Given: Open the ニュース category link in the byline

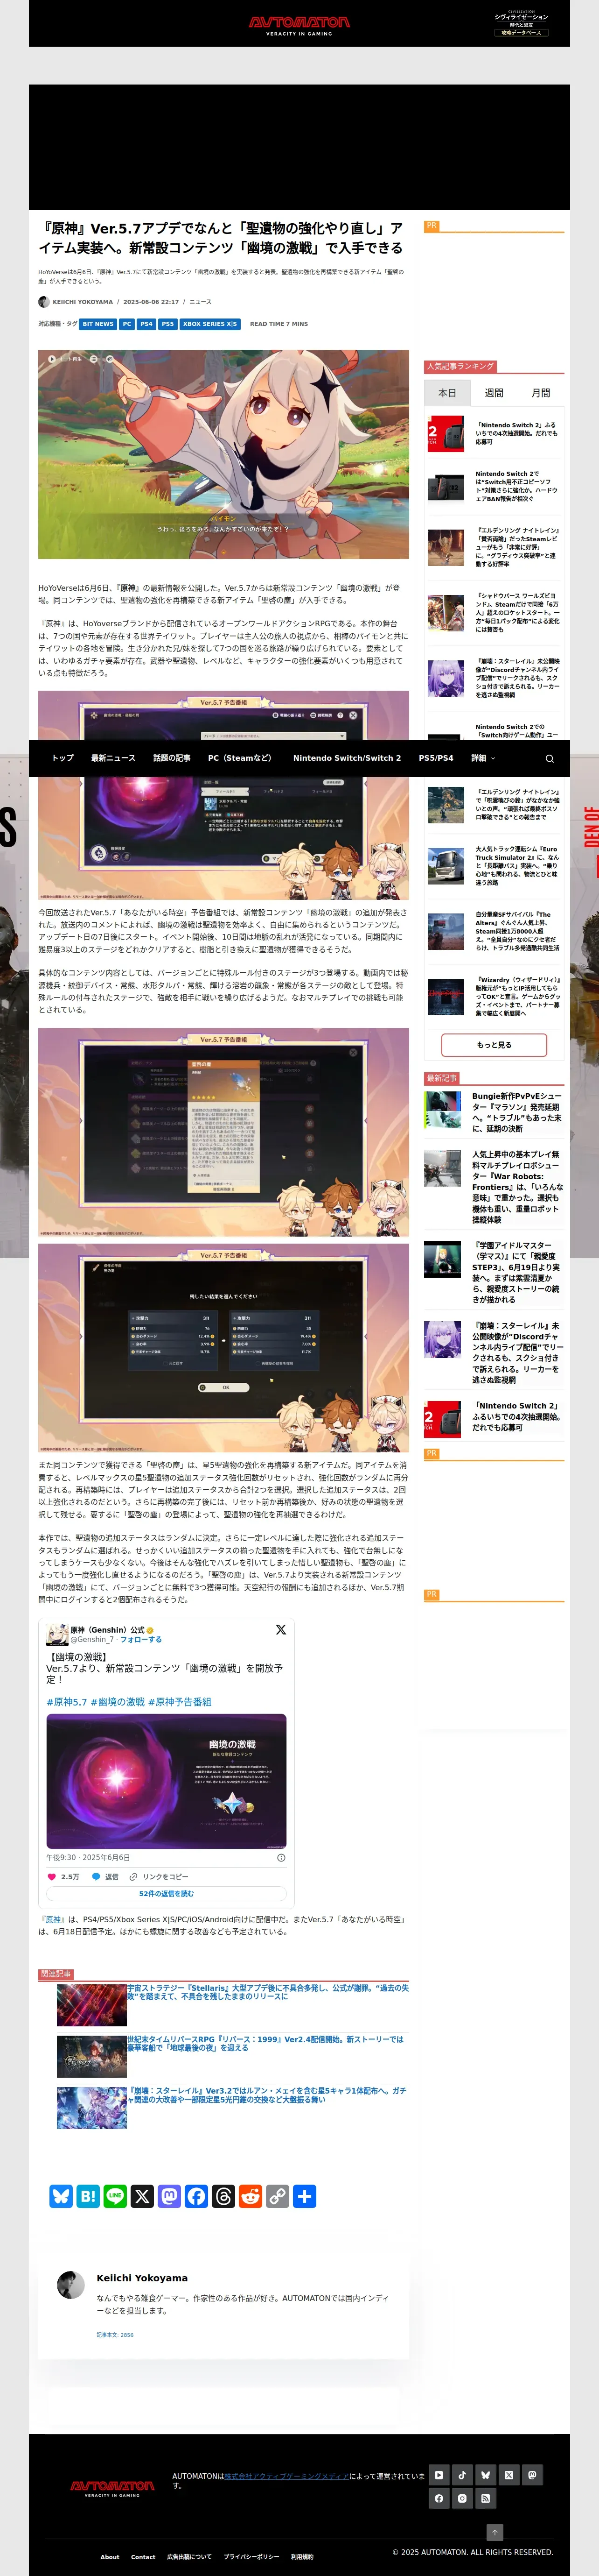Looking at the screenshot, I should point(200,302).
